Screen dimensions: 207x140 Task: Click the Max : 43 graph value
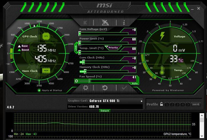[31, 134]
